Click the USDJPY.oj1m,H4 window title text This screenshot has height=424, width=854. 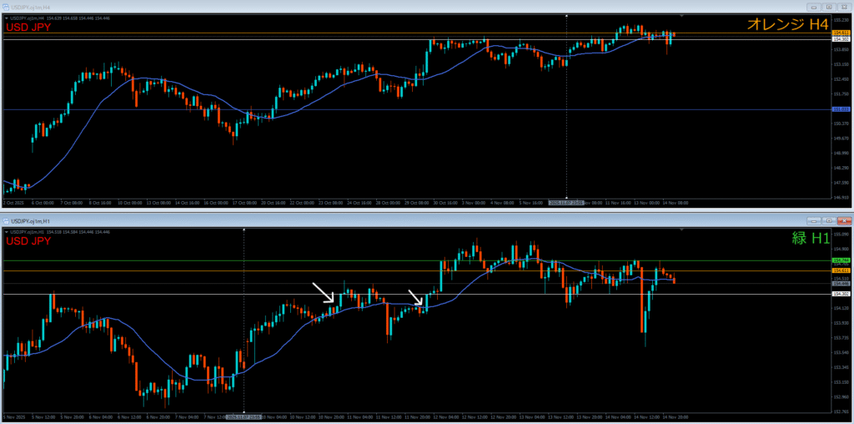[x=29, y=7]
